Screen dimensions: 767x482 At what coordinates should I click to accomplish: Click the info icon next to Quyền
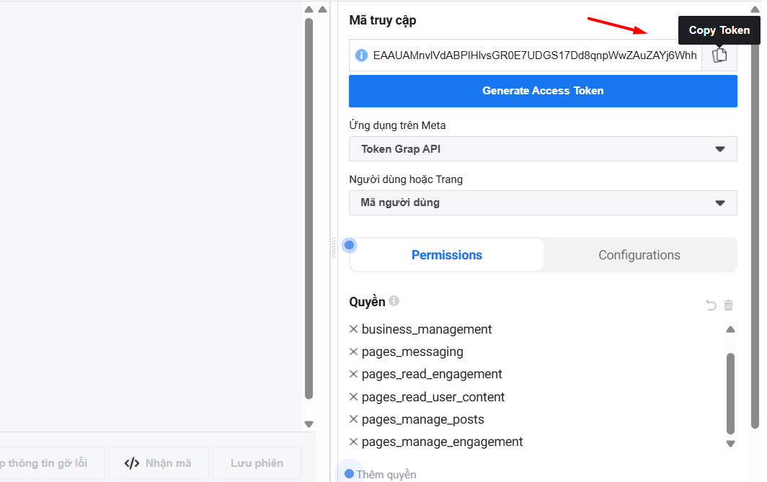(394, 301)
